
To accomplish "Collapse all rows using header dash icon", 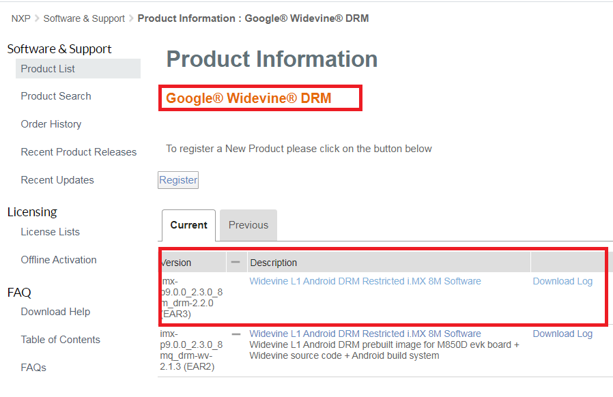I will pyautogui.click(x=236, y=262).
